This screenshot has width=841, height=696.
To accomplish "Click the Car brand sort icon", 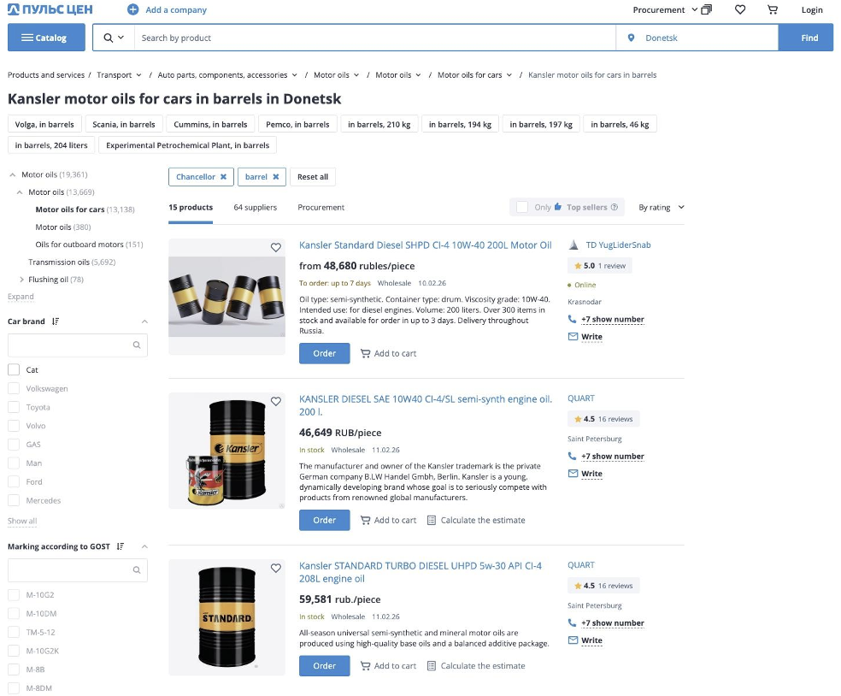I will (56, 321).
